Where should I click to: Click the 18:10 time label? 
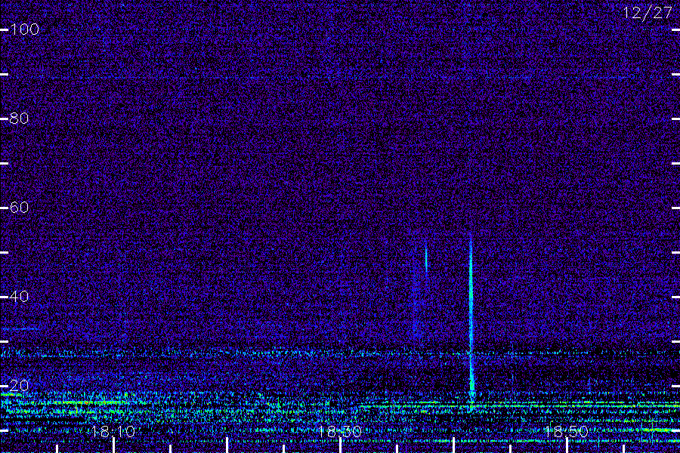pos(113,431)
